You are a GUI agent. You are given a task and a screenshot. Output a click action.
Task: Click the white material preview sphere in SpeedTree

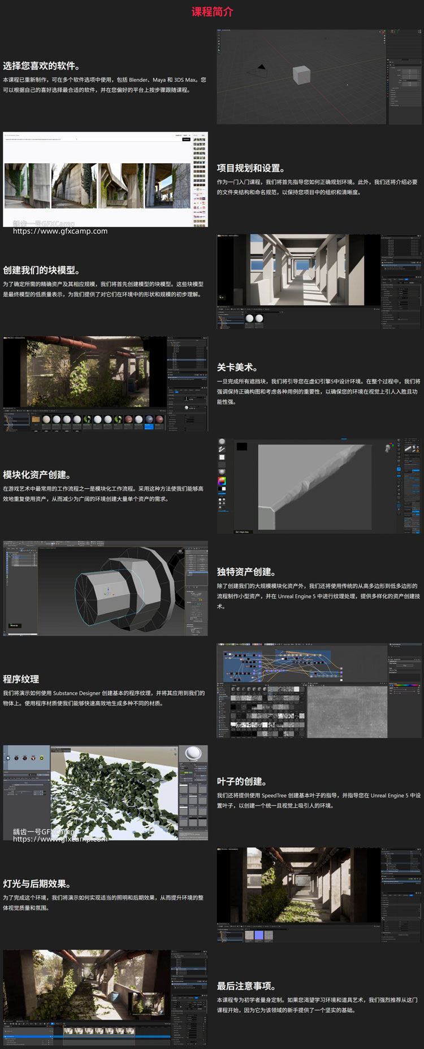pos(193,754)
